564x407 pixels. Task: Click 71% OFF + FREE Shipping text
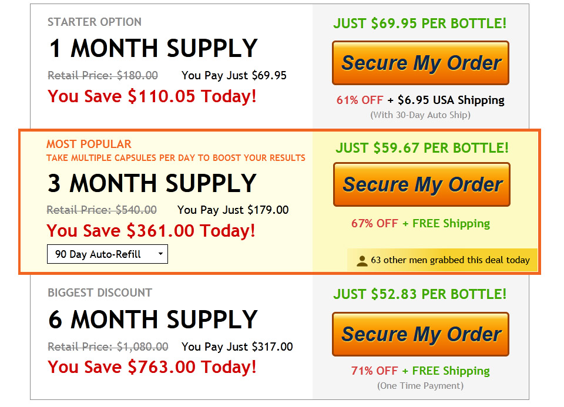(x=421, y=371)
